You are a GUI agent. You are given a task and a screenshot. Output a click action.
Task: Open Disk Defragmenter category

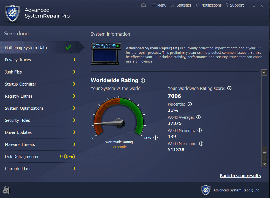40,157
